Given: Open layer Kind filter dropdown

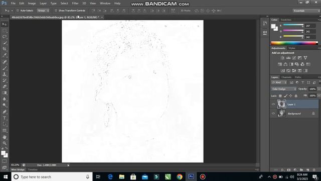Looking at the screenshot, I should [279, 82].
